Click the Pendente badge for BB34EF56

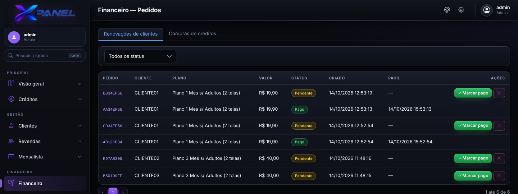point(304,93)
